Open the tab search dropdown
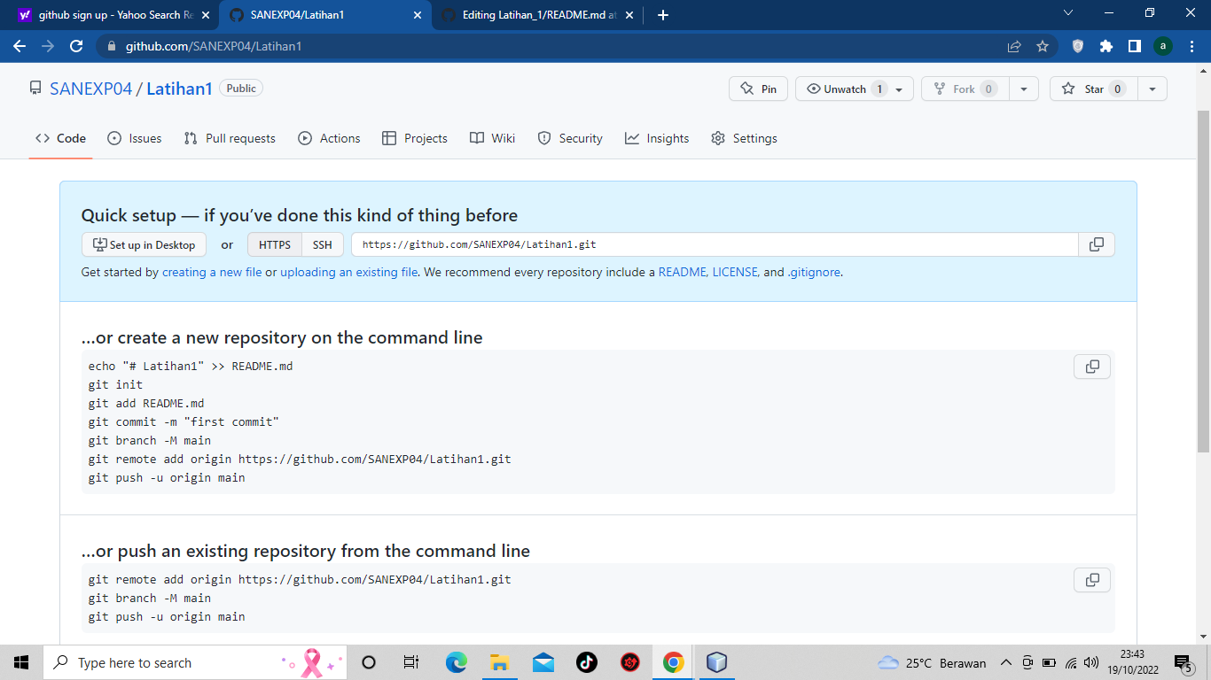This screenshot has width=1211, height=680. 1067,13
